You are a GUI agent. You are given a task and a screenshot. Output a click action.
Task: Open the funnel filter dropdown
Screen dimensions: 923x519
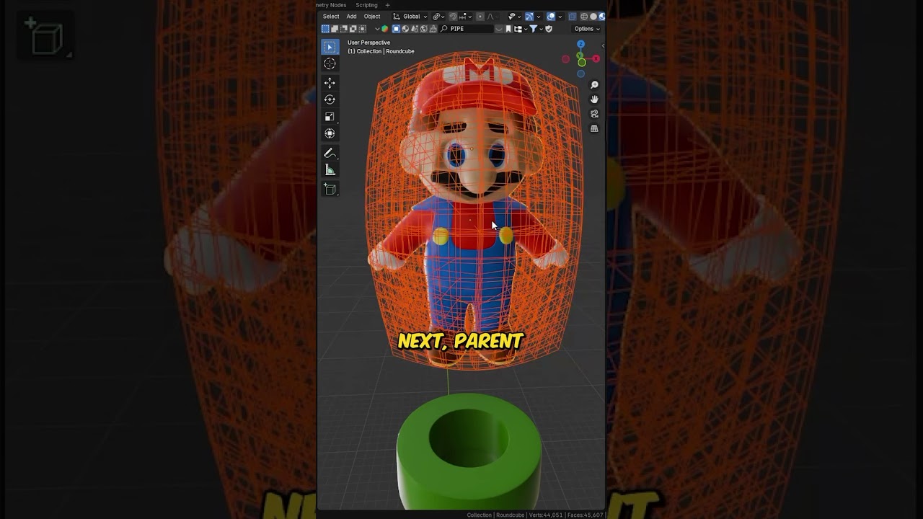pyautogui.click(x=536, y=29)
